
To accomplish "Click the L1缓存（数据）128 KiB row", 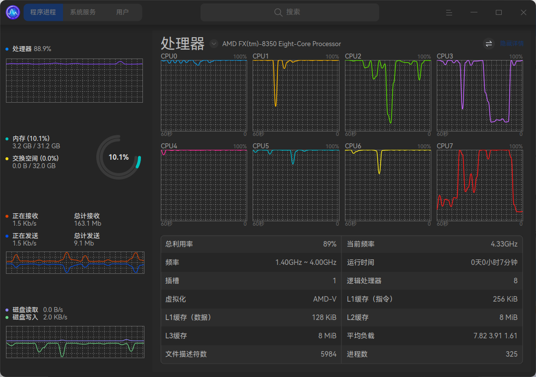I will 251,317.
